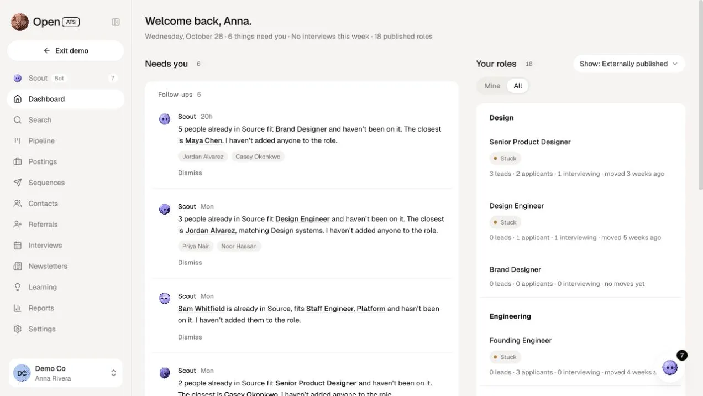Open Settings from the sidebar
This screenshot has height=396, width=703.
click(65, 329)
